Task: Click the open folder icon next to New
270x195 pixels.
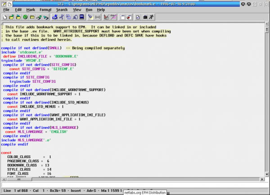Action: pyautogui.click(x=12, y=17)
